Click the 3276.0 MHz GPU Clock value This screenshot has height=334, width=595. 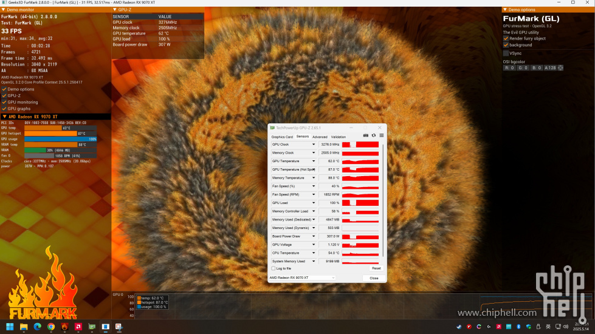[x=330, y=145]
